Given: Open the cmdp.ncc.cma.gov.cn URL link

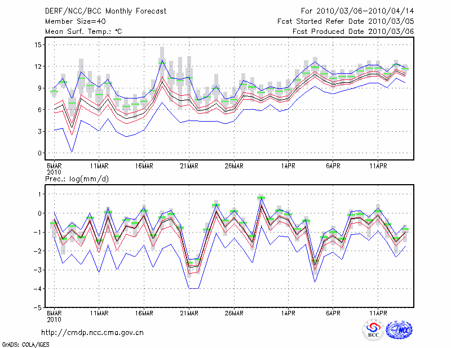Looking at the screenshot, I should pos(92,332).
